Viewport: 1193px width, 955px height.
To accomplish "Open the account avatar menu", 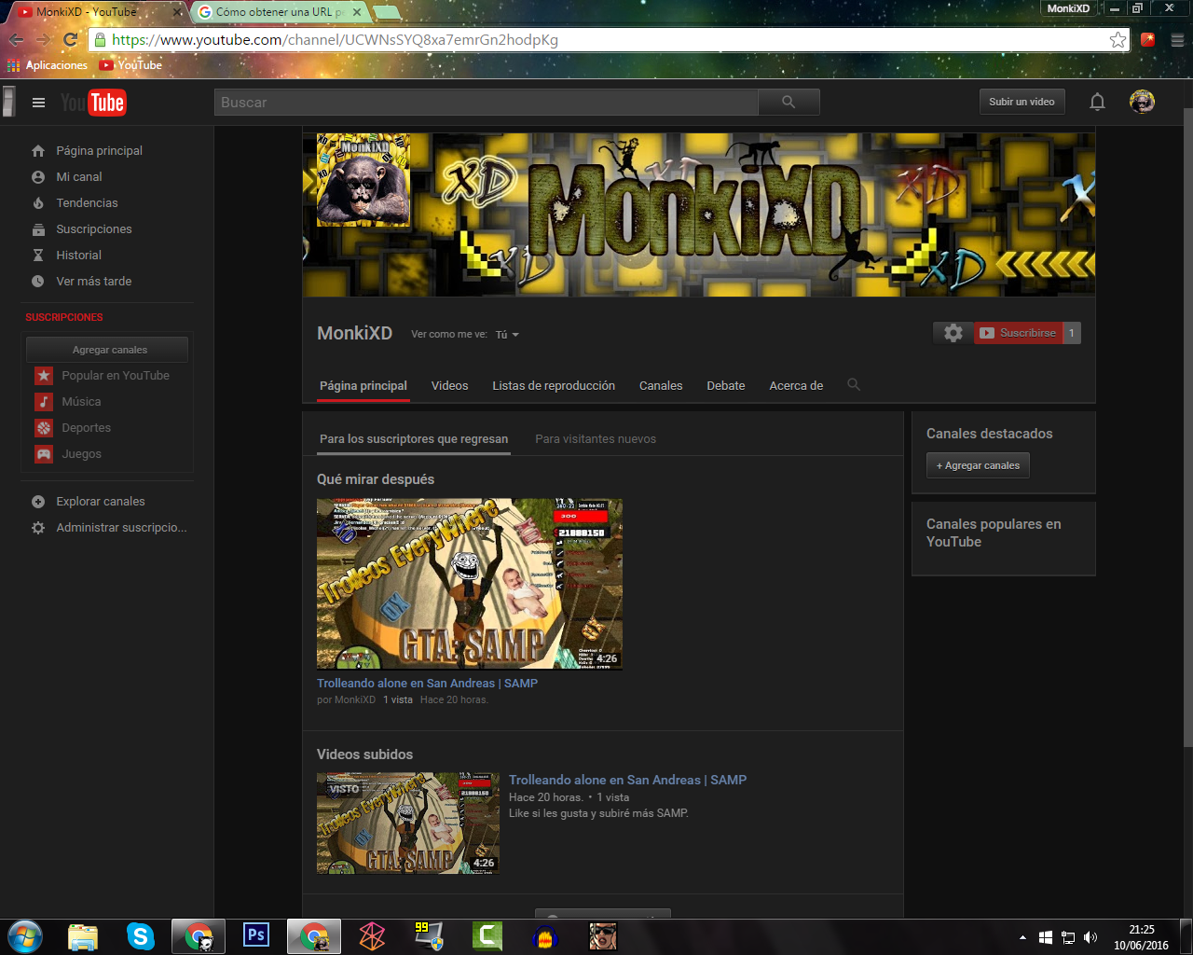I will (1142, 102).
